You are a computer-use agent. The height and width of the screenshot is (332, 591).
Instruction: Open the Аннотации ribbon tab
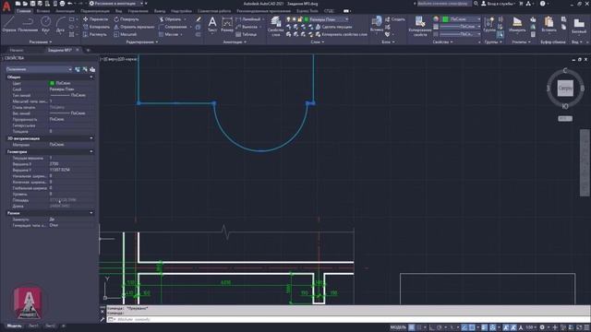point(65,11)
